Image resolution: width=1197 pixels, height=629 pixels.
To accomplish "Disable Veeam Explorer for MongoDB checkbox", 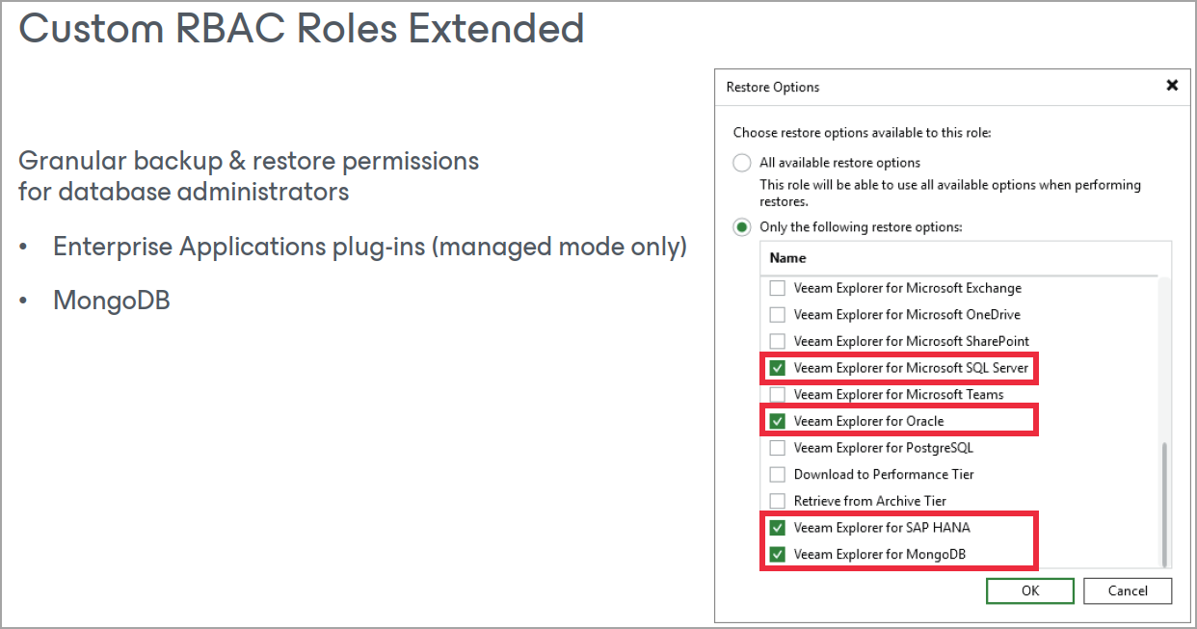I will (778, 555).
